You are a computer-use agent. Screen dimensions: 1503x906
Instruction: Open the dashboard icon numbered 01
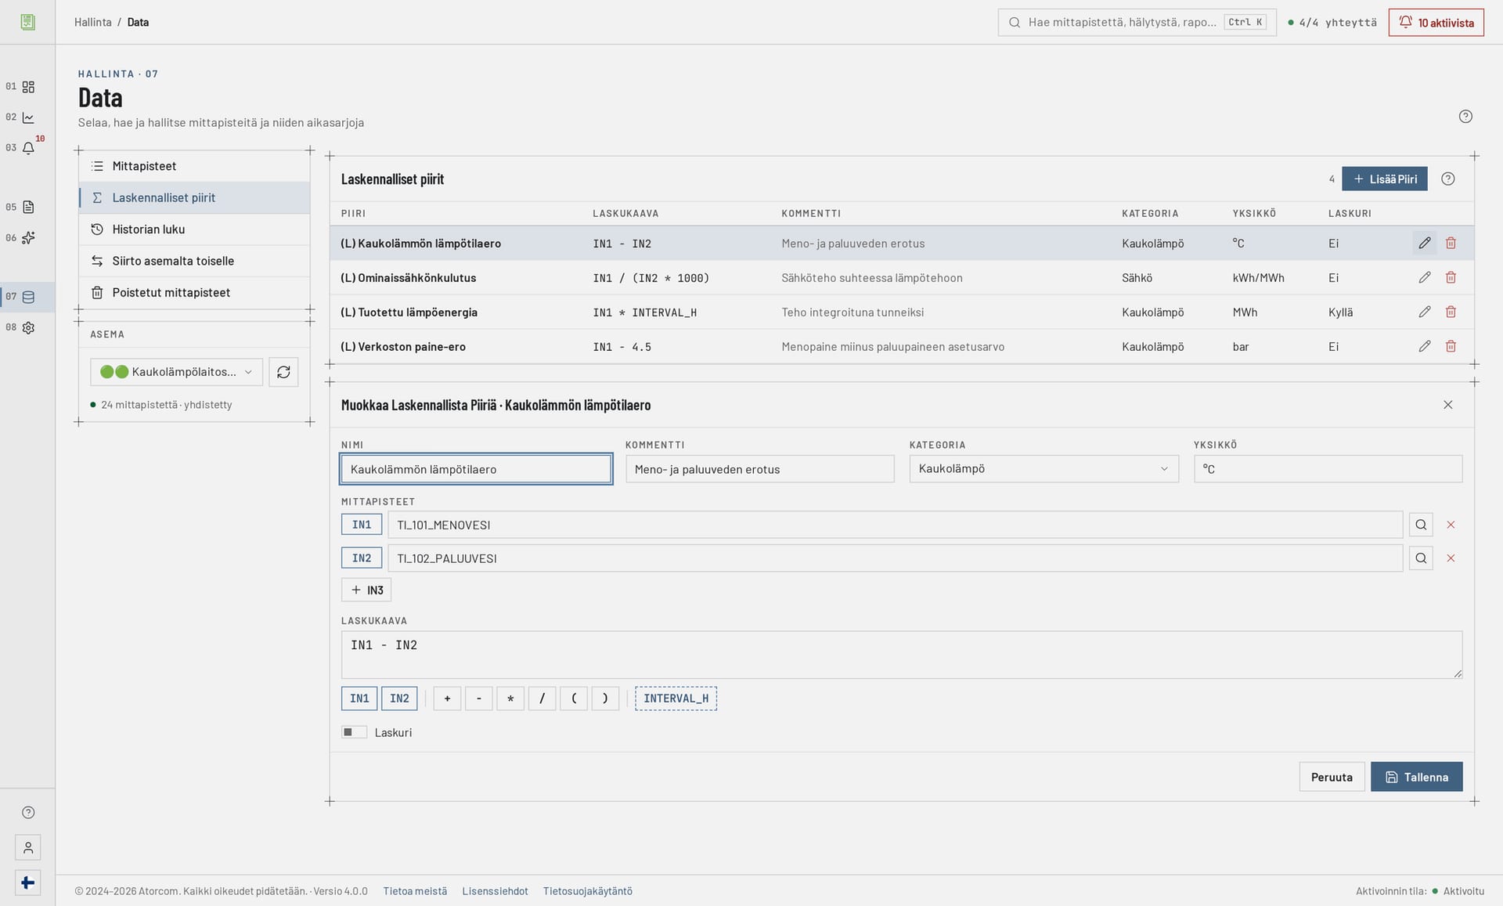(28, 87)
